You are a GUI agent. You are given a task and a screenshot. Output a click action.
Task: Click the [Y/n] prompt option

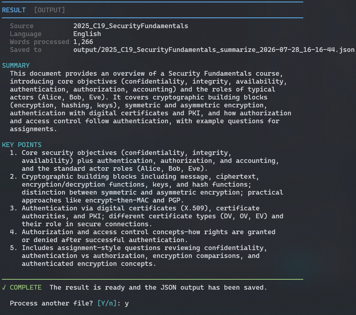tap(107, 304)
